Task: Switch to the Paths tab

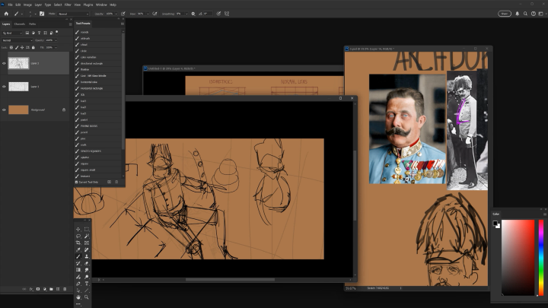Action: [x=33, y=24]
